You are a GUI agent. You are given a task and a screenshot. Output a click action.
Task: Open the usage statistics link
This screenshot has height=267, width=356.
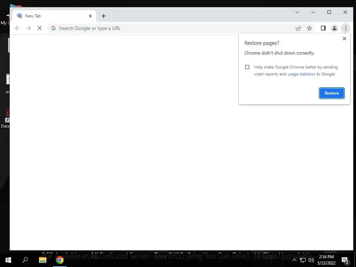[x=301, y=74]
